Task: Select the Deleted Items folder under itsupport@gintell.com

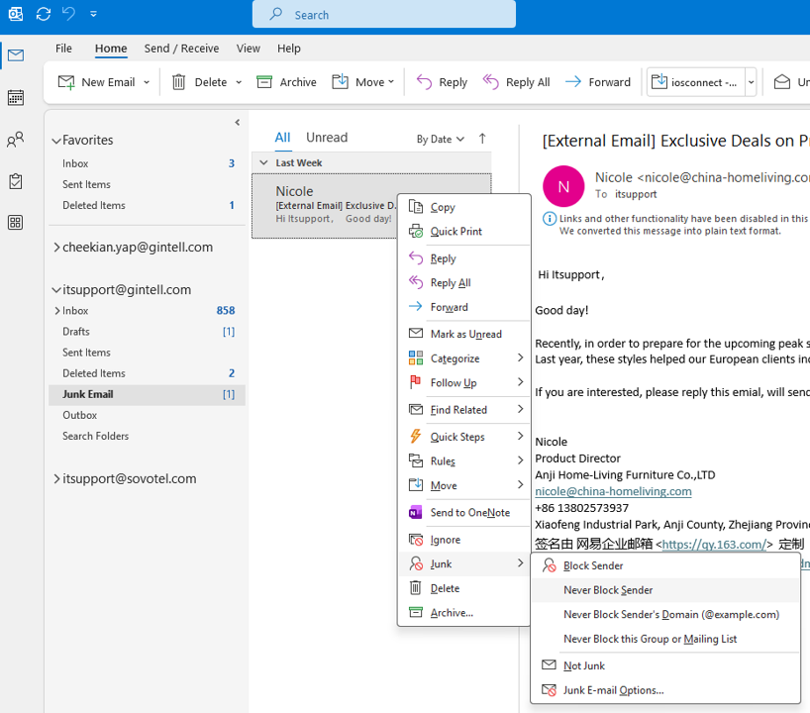Action: pyautogui.click(x=94, y=373)
